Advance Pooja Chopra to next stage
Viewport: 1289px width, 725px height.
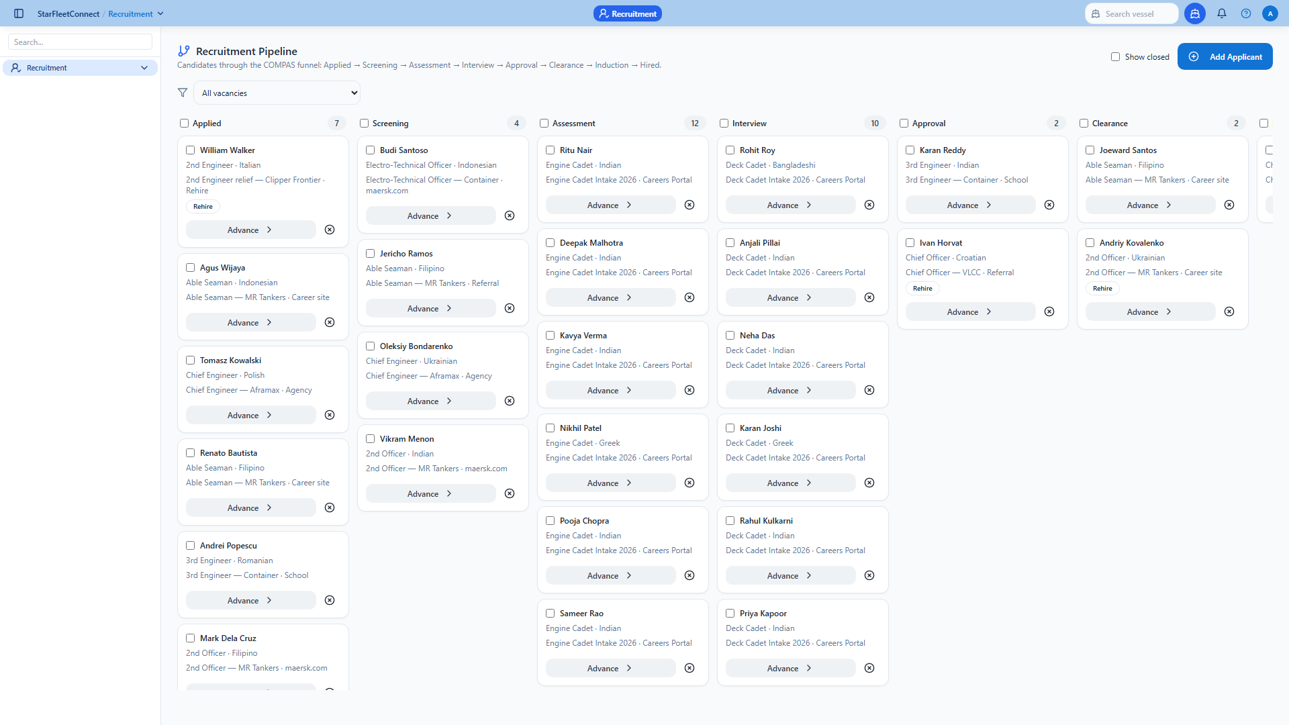610,575
